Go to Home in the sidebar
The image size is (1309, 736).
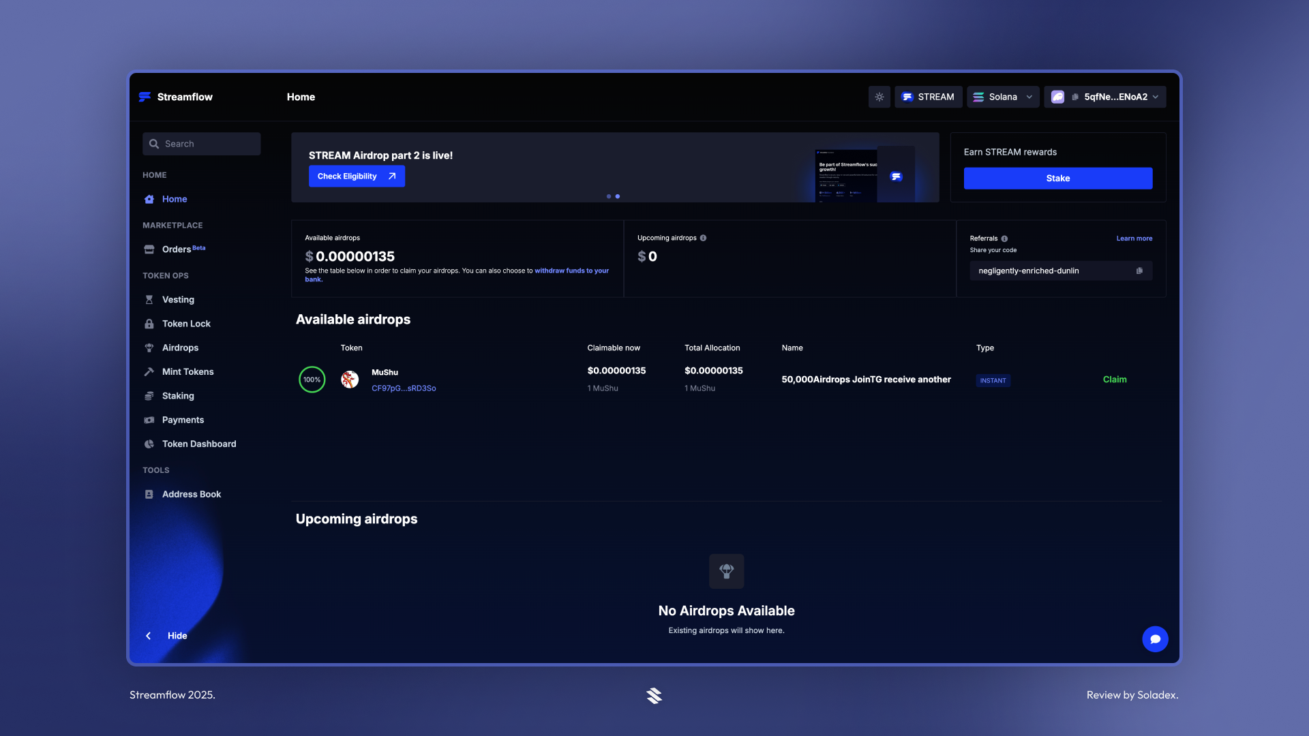[x=175, y=199]
